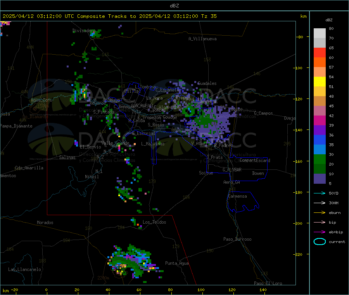The height and width of the screenshot is (295, 349).
Task: Click the Paso_El_Loro location label
Action: pos(268,283)
